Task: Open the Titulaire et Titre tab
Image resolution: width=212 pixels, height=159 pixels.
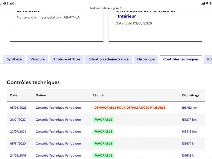Action: coord(67,59)
